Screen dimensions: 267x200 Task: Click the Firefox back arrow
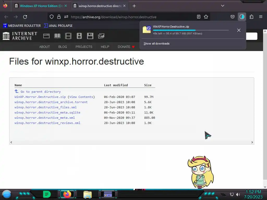point(6,17)
